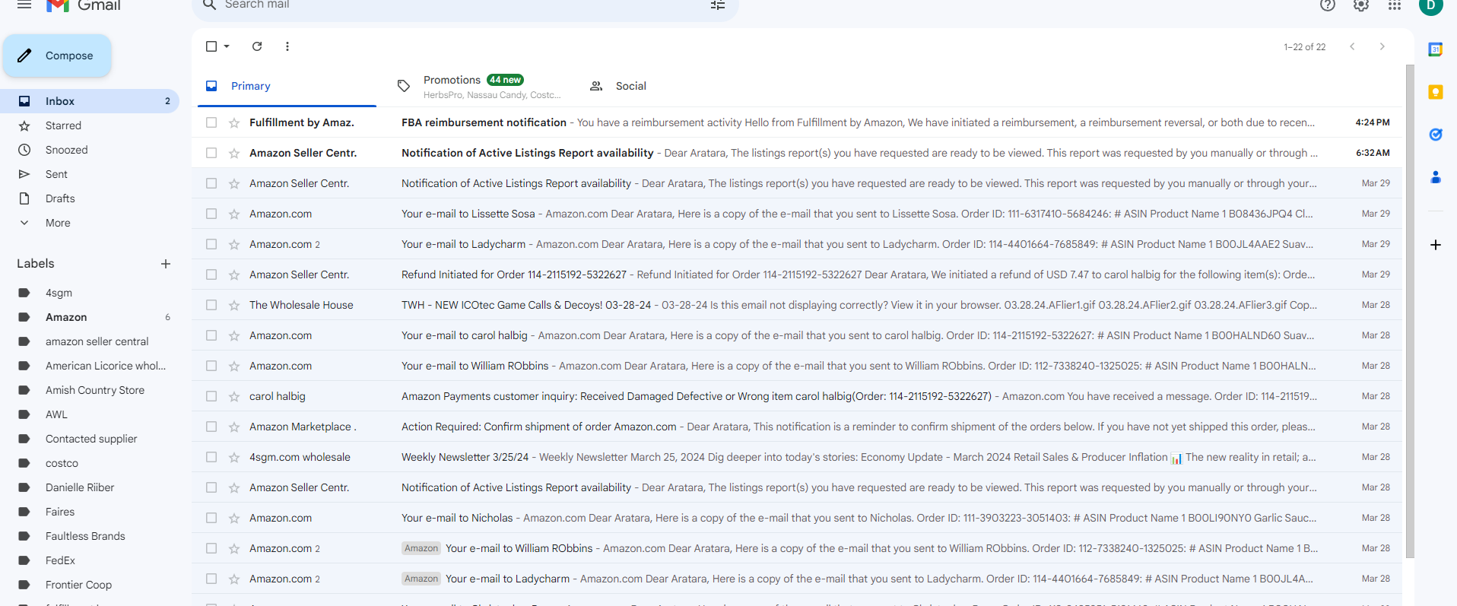
Task: Open the main menu hamburger icon
Action: point(24,5)
